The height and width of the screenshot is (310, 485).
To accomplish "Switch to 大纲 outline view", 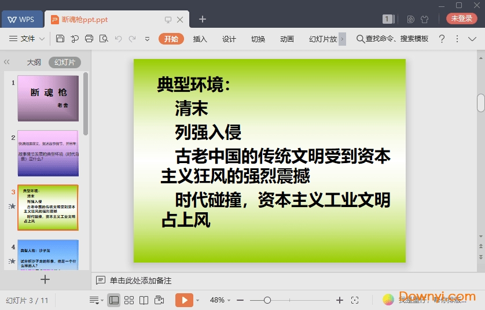I will [x=34, y=62].
